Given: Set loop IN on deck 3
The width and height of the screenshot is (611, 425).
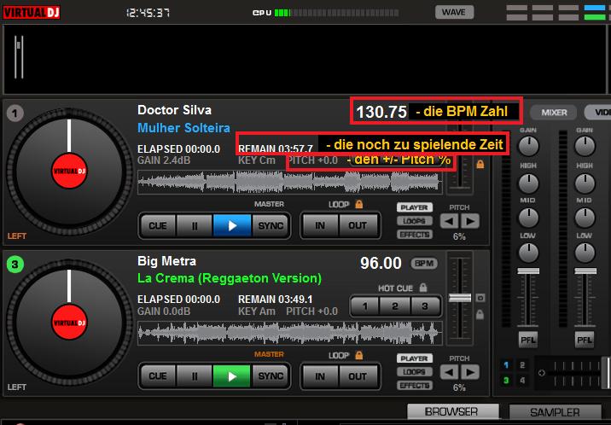Looking at the screenshot, I should click(x=320, y=376).
